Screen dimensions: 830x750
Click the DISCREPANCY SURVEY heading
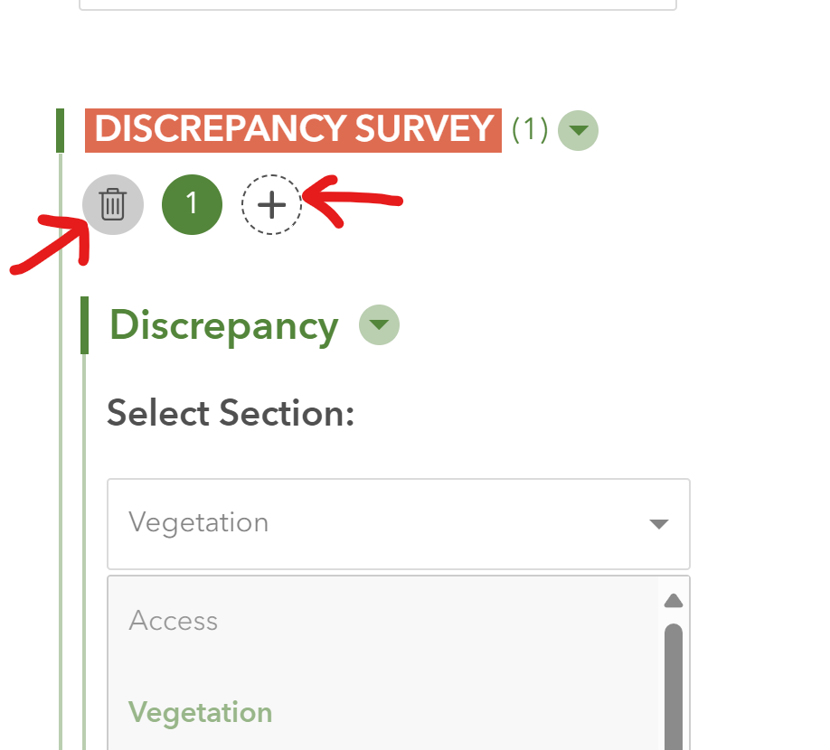click(293, 129)
